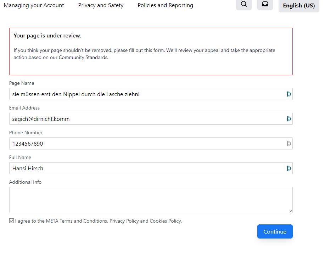Select the Email Address input field
Image resolution: width=325 pixels, height=253 pixels.
[x=151, y=119]
